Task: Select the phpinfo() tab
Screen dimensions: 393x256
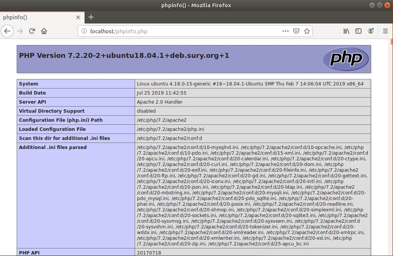Action: (42, 17)
